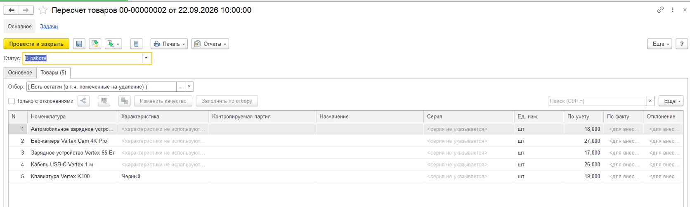Open filter selection with the ellipsis button
690x207 pixels.
click(x=180, y=87)
